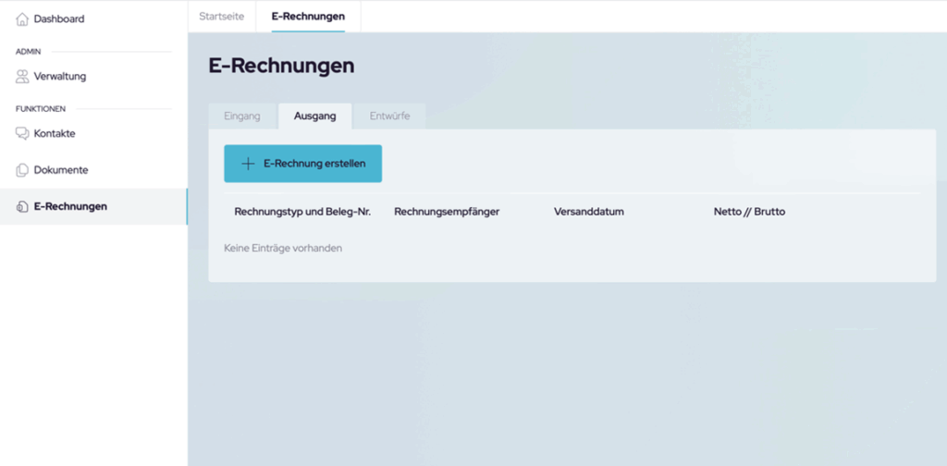Open the Dashboard link in the sidebar
The height and width of the screenshot is (466, 947).
[x=59, y=19]
